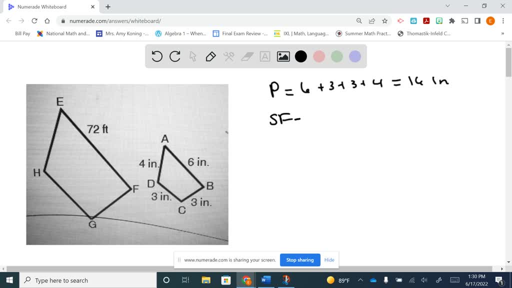
Task: Click the undo arrow on the whiteboard toolbar
Action: tap(156, 56)
